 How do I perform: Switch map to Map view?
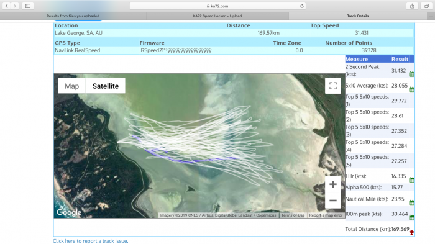(x=72, y=86)
